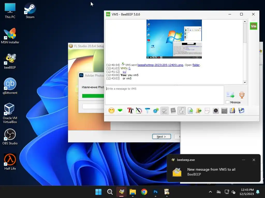
Task: Open the message filter funnel icon
Action: 147,111
